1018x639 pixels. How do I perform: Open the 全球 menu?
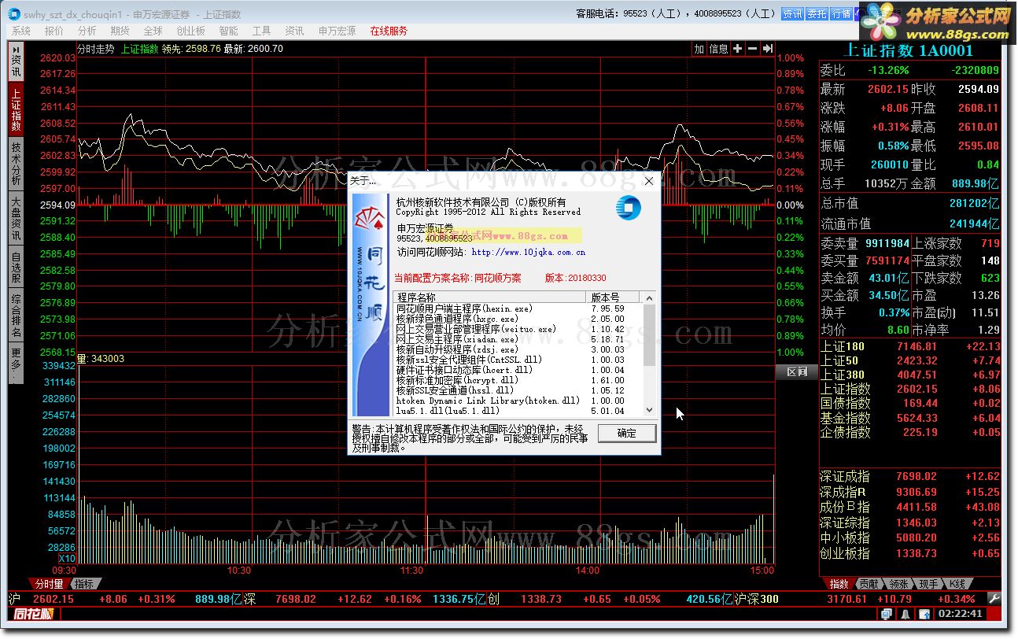click(x=153, y=31)
